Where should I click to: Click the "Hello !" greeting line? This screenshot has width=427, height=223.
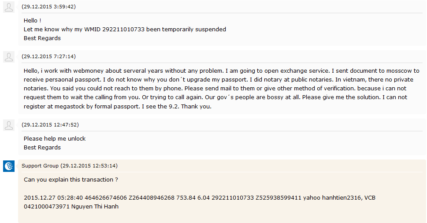pyautogui.click(x=33, y=20)
